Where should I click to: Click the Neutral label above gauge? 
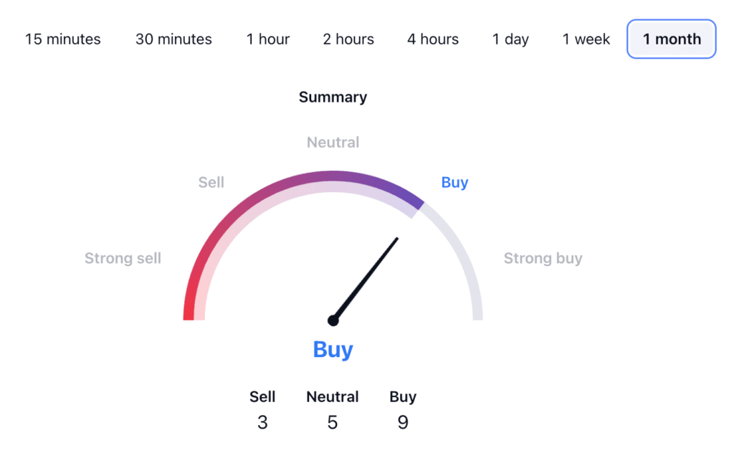[333, 142]
